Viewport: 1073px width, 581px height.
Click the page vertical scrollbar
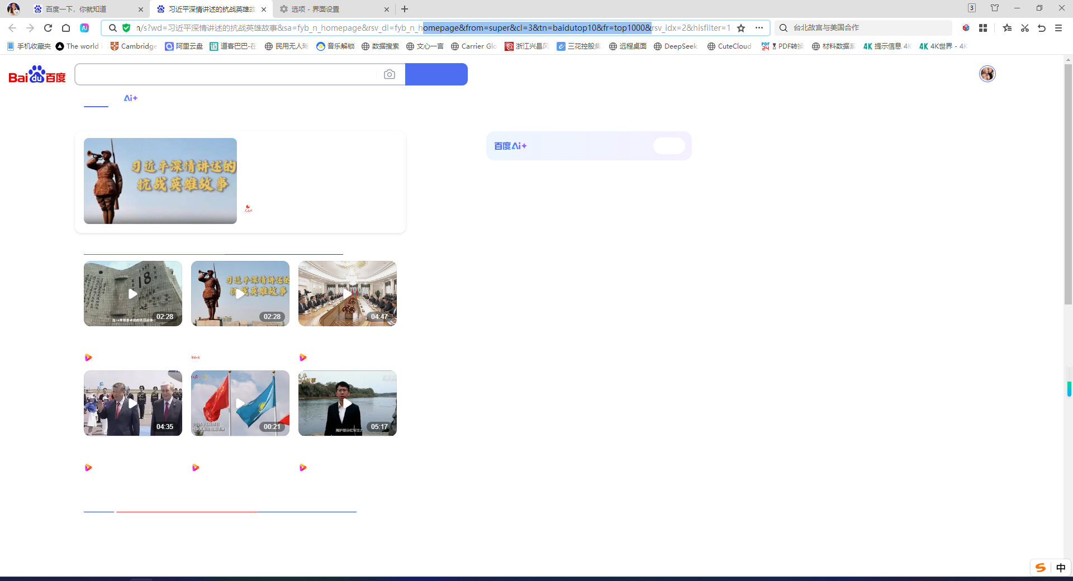tap(1068, 184)
